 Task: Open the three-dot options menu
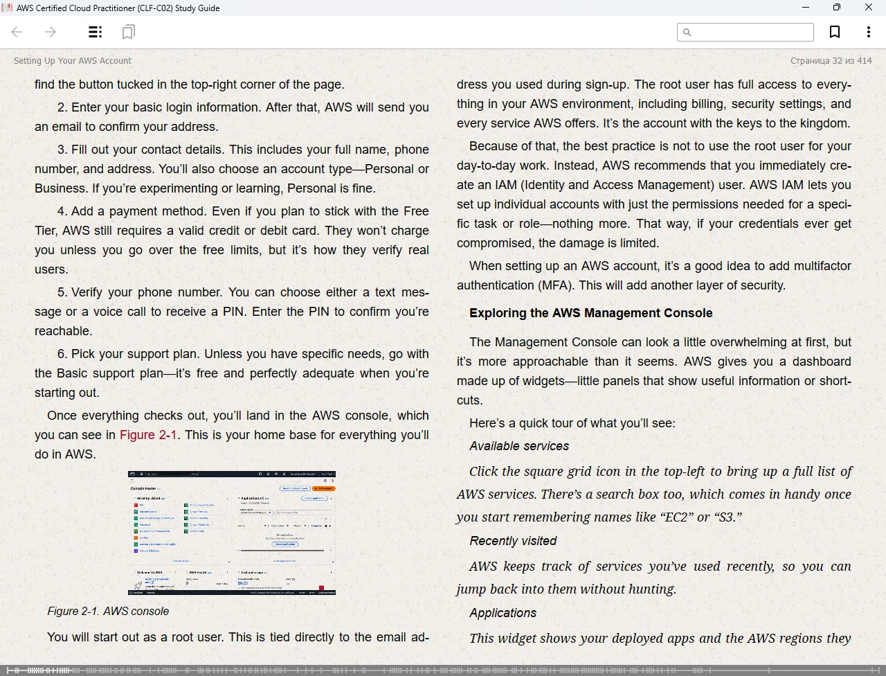[x=868, y=32]
